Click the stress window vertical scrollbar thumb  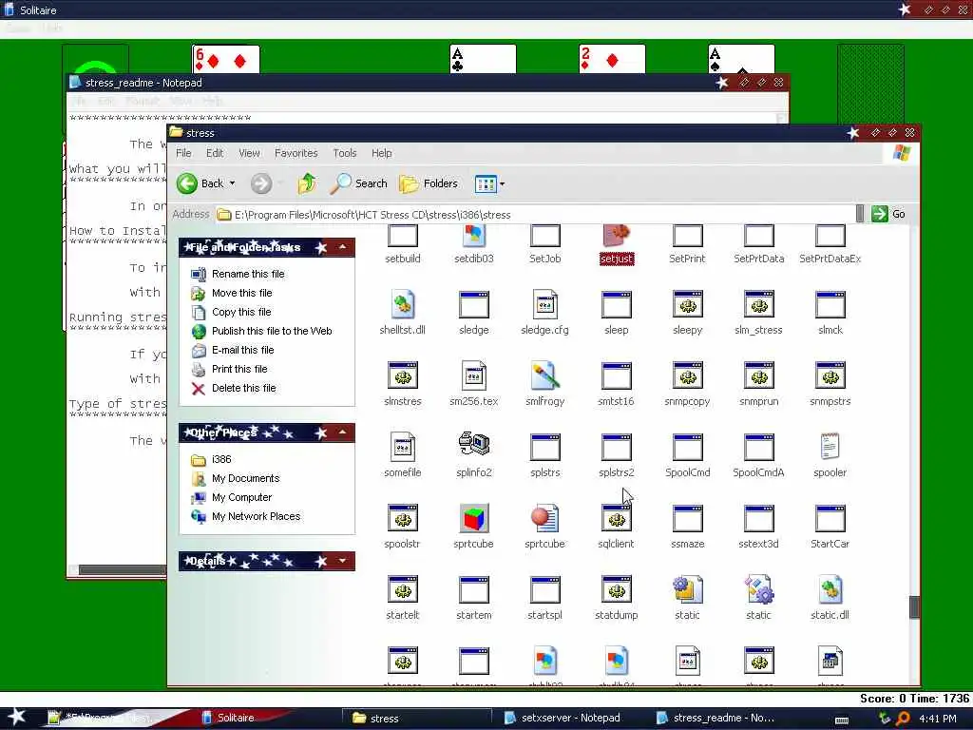(x=914, y=607)
